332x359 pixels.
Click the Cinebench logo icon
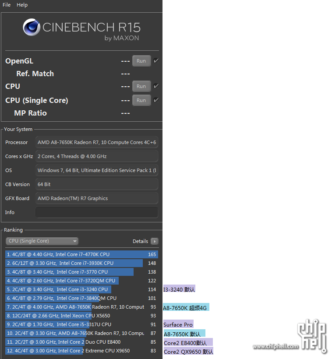(32, 27)
